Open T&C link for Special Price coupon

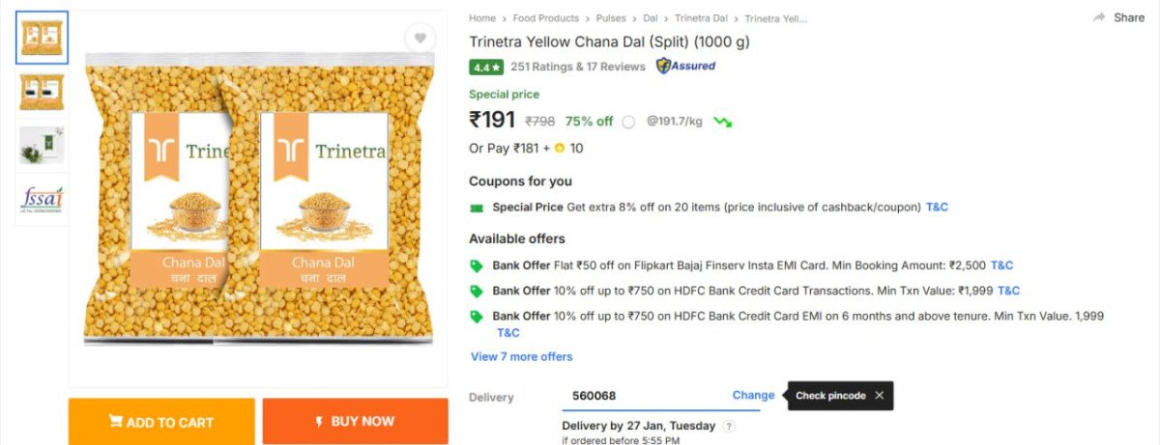(x=938, y=208)
